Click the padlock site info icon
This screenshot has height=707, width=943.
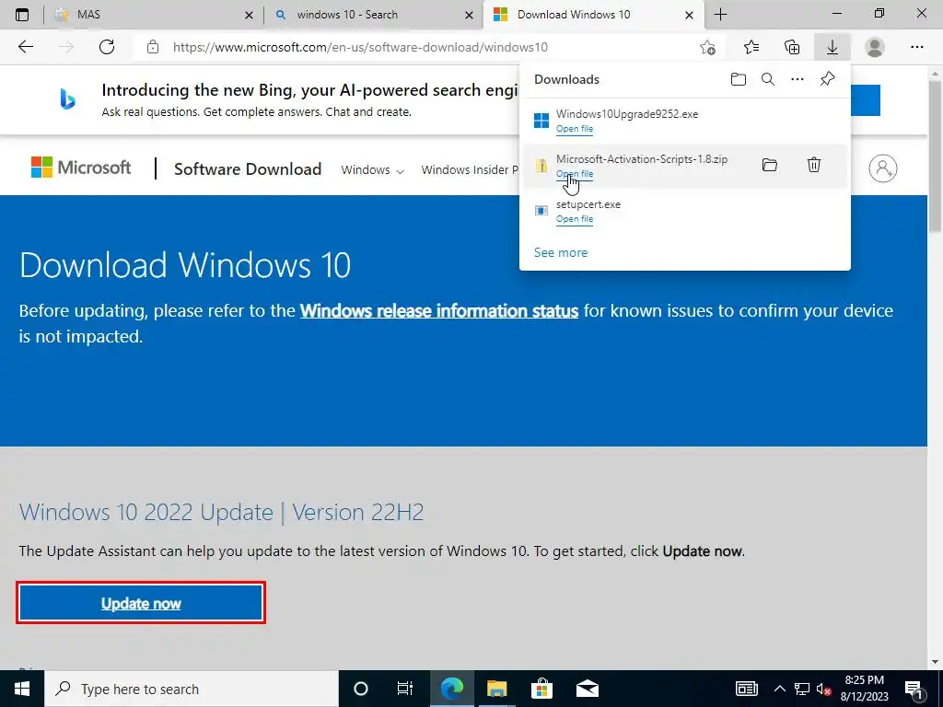153,47
